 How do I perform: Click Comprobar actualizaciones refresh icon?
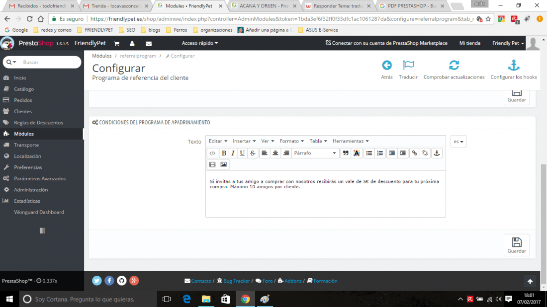pos(454,65)
